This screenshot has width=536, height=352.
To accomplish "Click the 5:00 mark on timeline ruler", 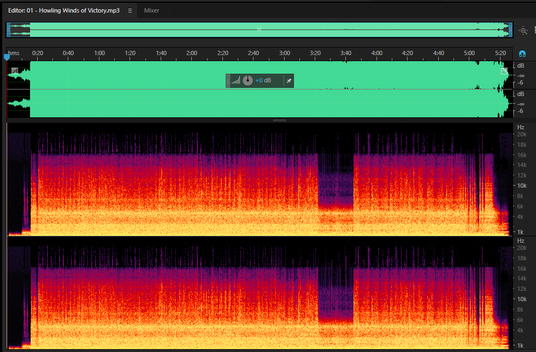I will [469, 53].
